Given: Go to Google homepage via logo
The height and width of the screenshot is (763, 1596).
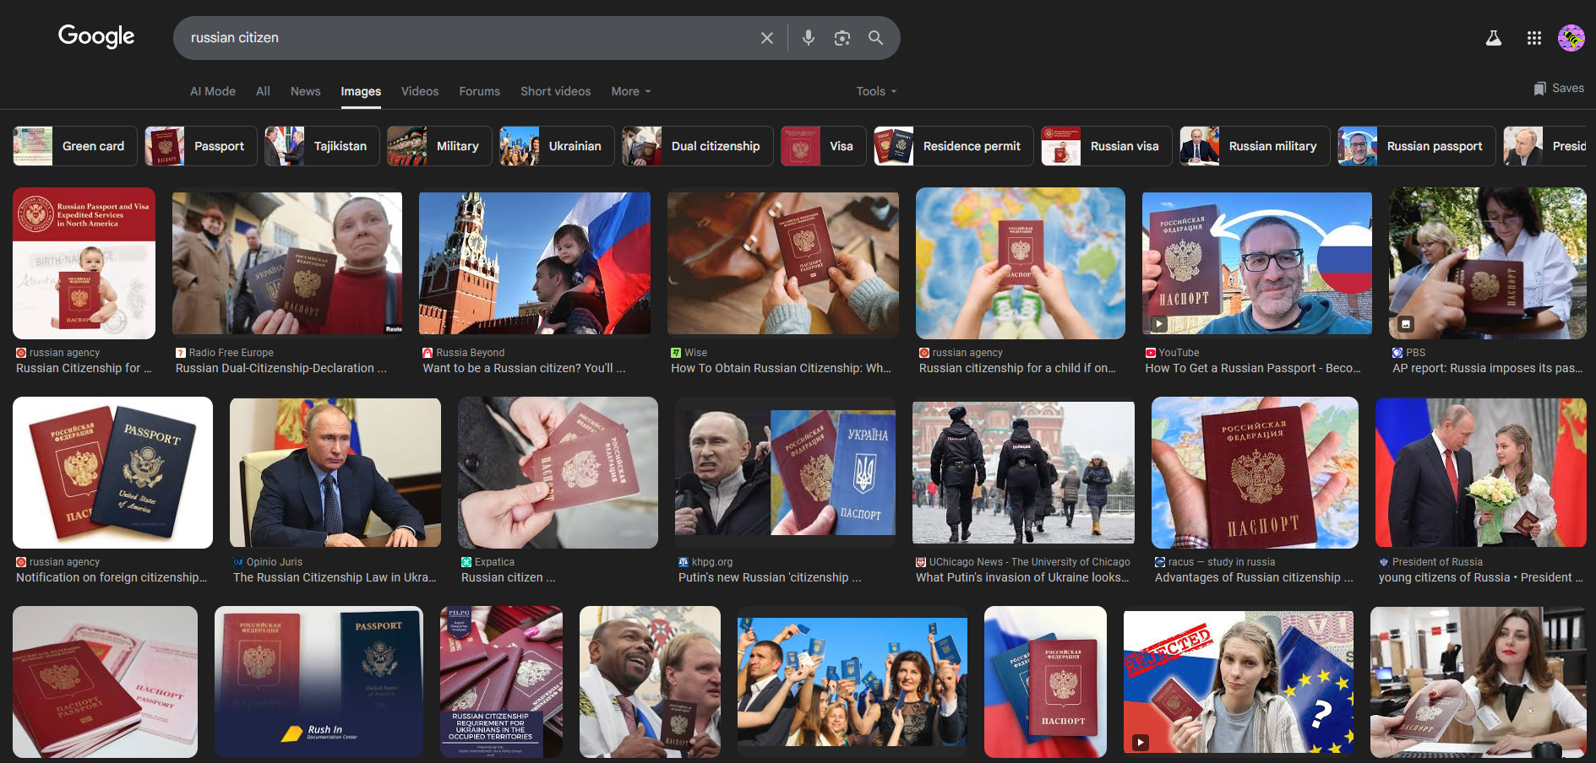Looking at the screenshot, I should [96, 36].
